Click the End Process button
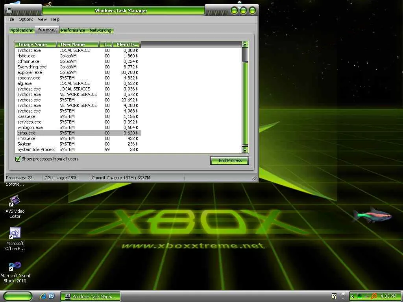 coord(230,160)
